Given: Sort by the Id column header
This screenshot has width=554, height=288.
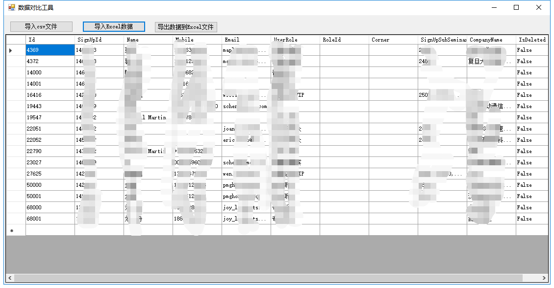Looking at the screenshot, I should 50,40.
